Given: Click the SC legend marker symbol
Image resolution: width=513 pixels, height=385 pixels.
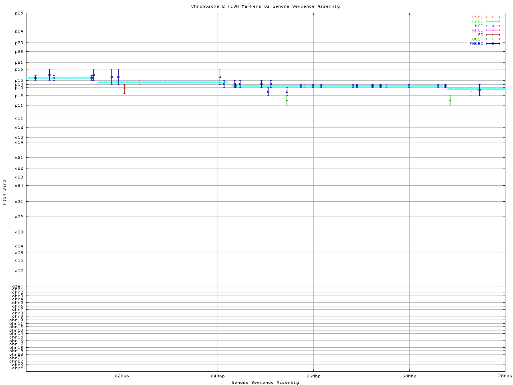Looking at the screenshot, I should (x=493, y=35).
